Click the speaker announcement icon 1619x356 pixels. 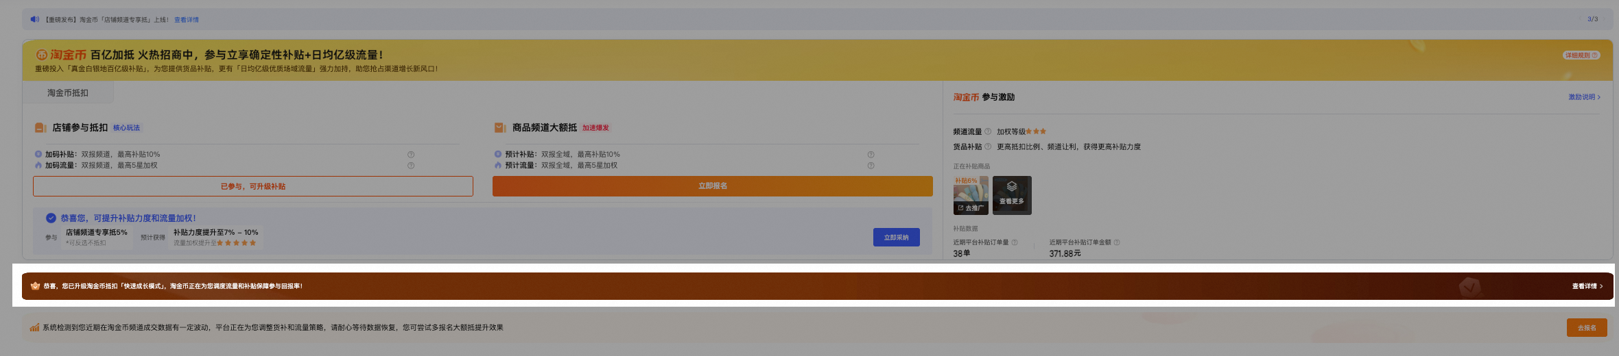(x=34, y=19)
